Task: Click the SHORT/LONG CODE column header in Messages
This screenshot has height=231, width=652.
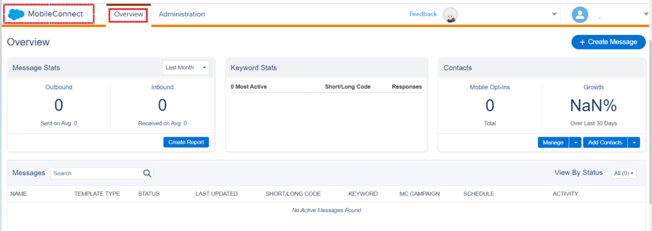Action: click(x=293, y=194)
